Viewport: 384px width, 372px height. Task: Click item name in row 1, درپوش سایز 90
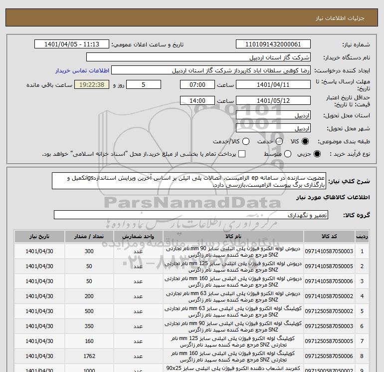(233, 252)
